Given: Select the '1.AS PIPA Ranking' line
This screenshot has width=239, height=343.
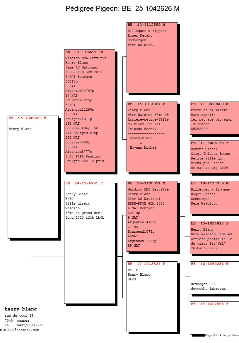Looking at the screenshot, I should click(83, 156).
